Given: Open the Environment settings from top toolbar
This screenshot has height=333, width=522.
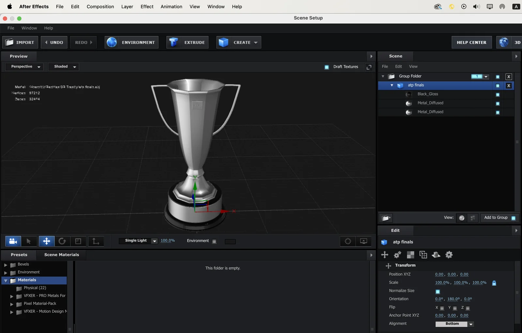Looking at the screenshot, I should point(131,42).
